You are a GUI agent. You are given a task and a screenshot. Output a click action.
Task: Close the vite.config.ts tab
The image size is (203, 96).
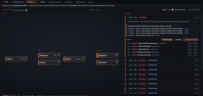[x=73, y=2]
